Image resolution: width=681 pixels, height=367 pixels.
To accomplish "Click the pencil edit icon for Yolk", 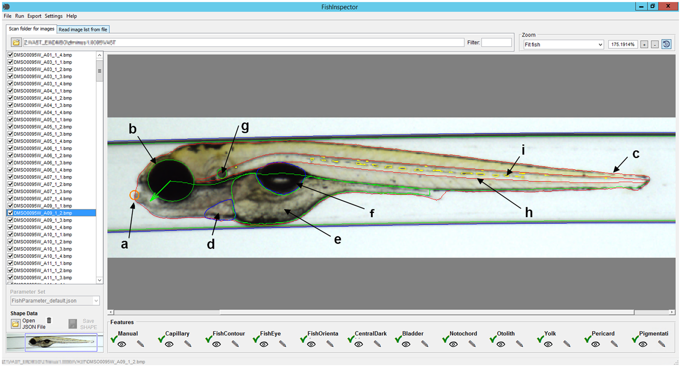I will tap(567, 344).
